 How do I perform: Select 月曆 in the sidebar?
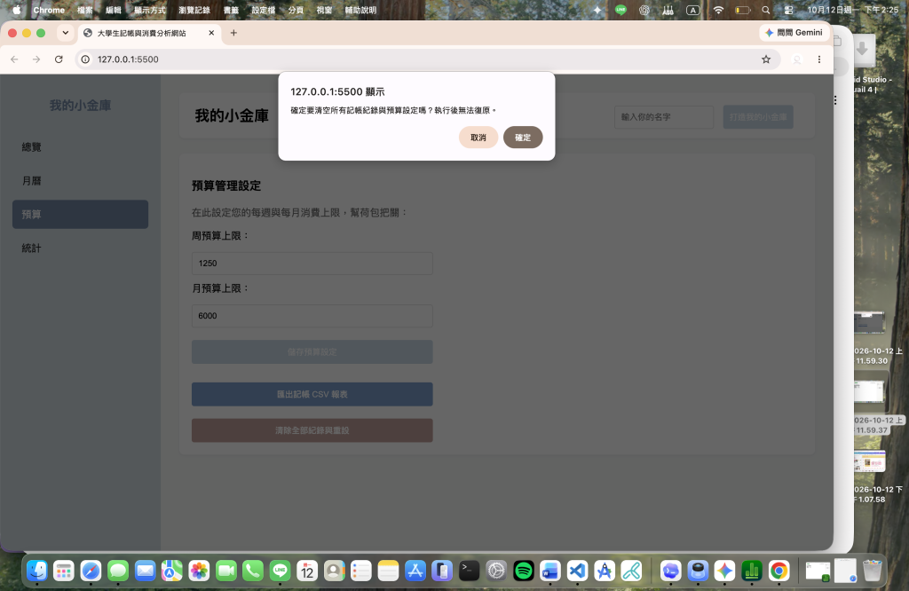[x=80, y=181]
